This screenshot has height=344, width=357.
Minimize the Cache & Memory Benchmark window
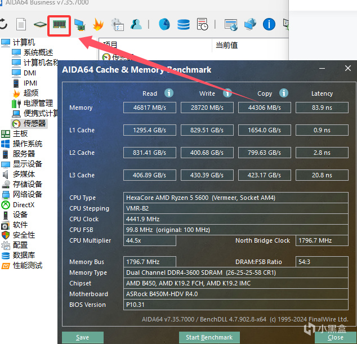pos(322,68)
